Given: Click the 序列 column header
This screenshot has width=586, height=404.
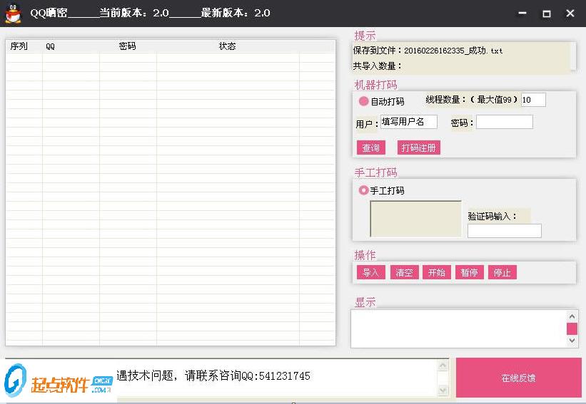Looking at the screenshot, I should click(x=19, y=46).
